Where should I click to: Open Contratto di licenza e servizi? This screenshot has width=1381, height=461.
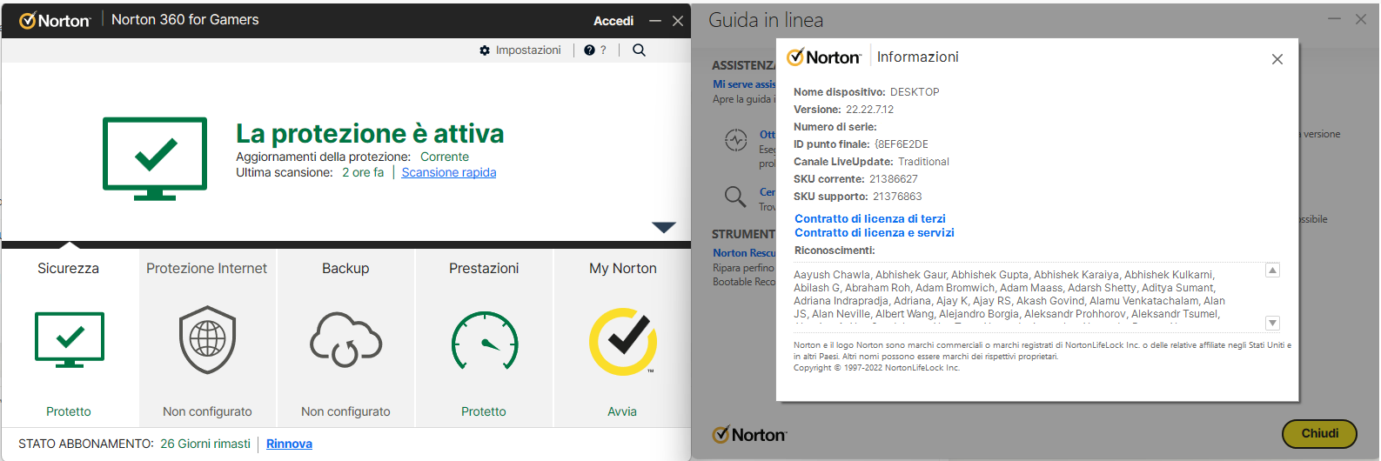click(875, 232)
